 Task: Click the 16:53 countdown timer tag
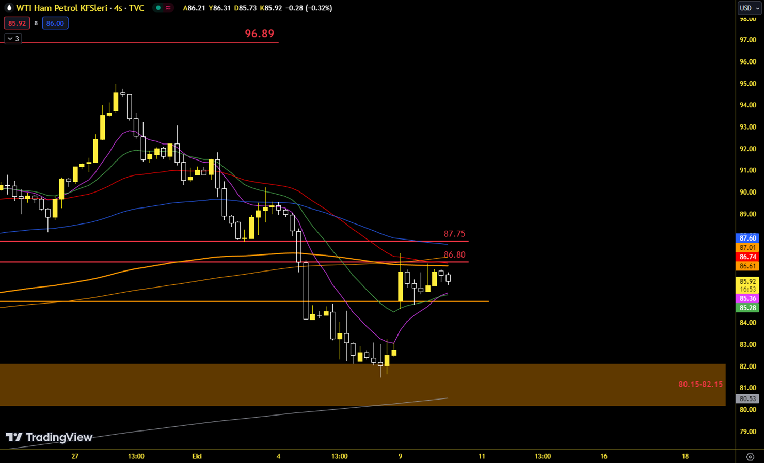(747, 290)
